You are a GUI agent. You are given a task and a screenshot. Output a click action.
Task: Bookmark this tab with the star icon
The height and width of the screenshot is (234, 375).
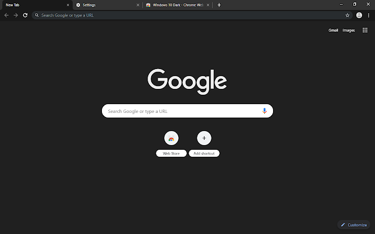coord(347,15)
